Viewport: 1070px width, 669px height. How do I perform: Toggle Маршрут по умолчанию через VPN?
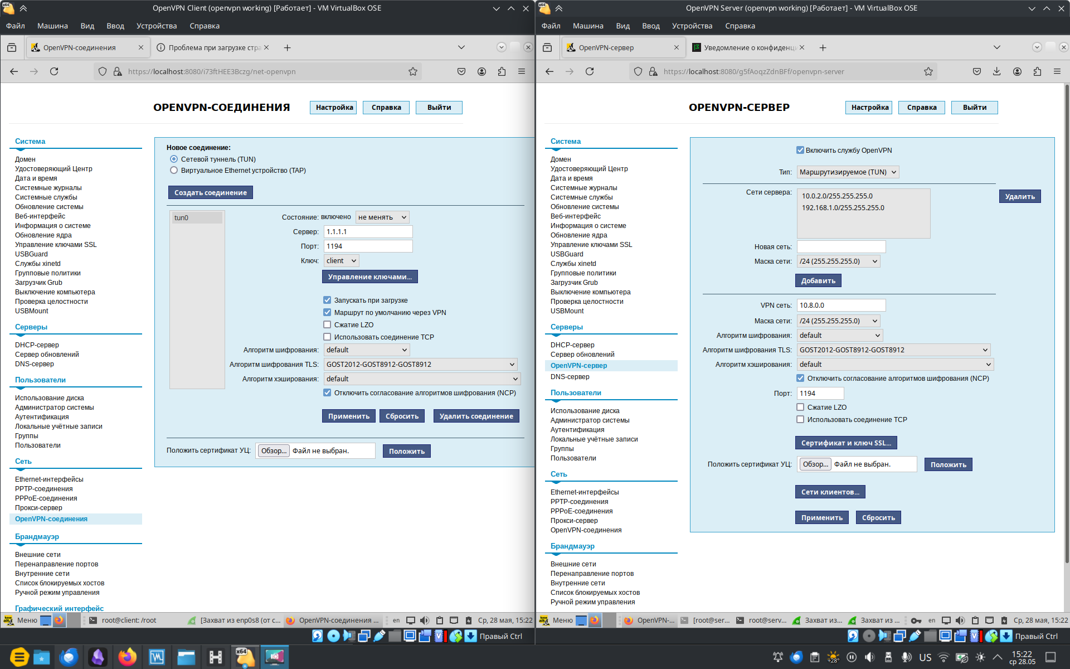click(x=327, y=313)
